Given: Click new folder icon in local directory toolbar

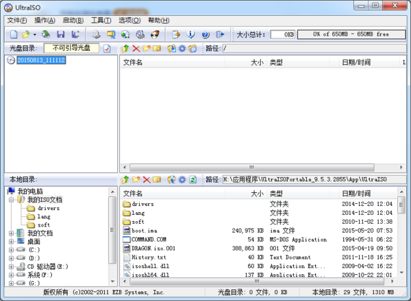Looking at the screenshot, I should pyautogui.click(x=136, y=179).
